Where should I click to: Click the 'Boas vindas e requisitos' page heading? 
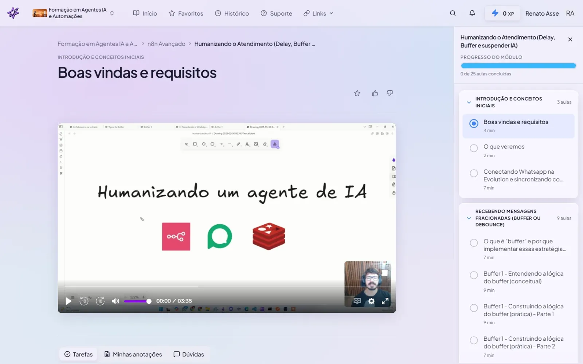click(137, 73)
